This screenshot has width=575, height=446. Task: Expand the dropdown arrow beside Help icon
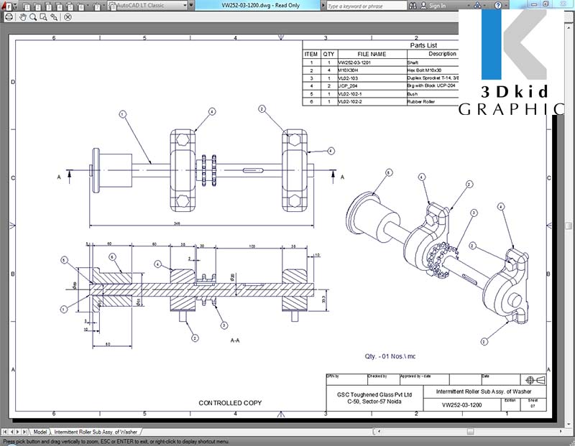507,6
